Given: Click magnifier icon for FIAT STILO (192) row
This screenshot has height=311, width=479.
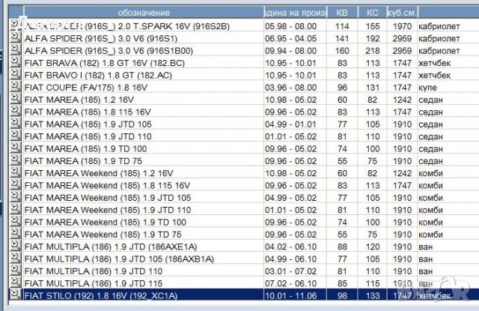Looking at the screenshot, I should 15,295.
